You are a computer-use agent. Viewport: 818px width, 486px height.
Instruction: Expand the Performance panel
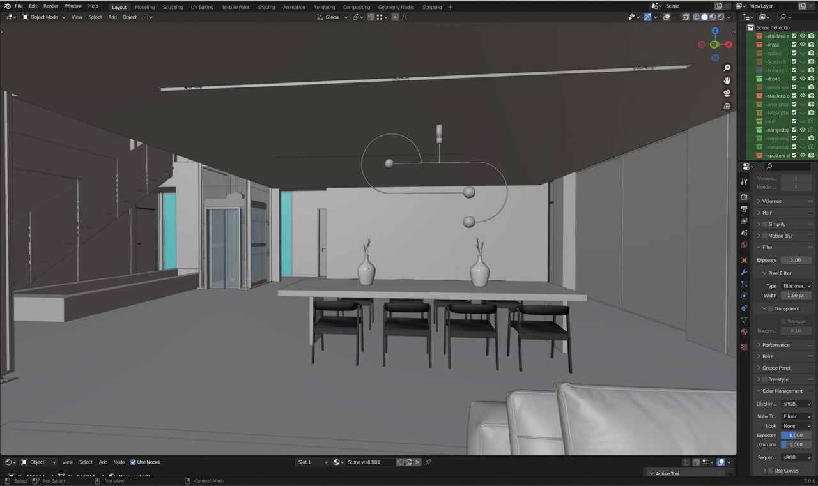[x=776, y=345]
